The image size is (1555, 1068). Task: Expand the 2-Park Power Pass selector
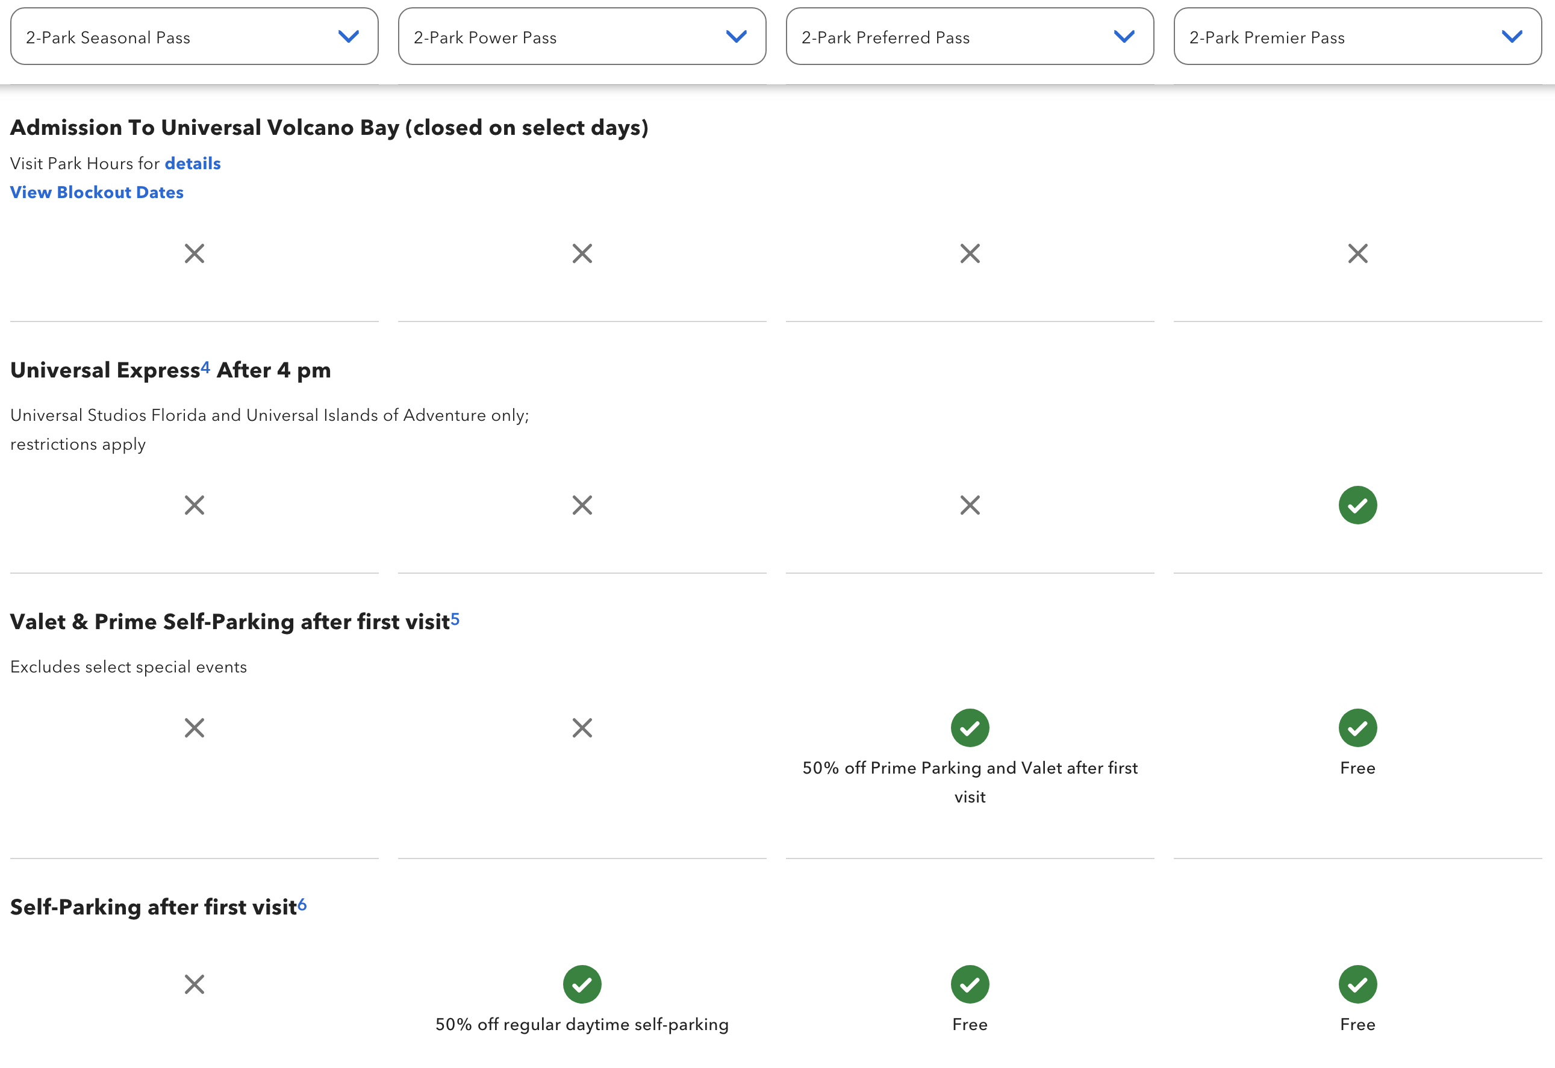[x=582, y=37]
